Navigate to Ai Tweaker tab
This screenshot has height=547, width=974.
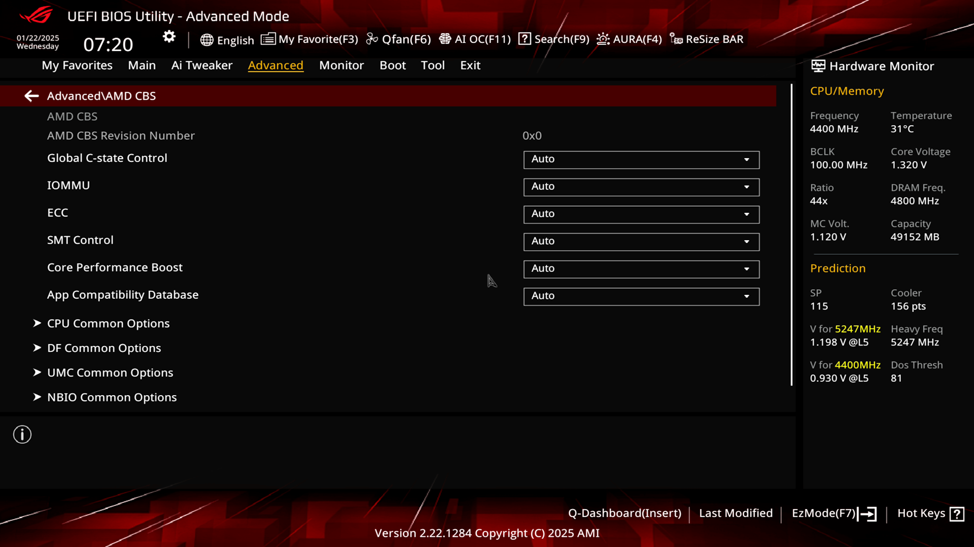coord(201,65)
